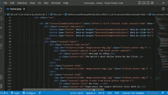Click the horizontal scrollbar of the editor
168x95 pixels.
click(x=63, y=89)
